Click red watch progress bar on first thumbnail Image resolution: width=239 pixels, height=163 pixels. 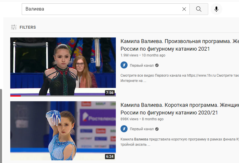16,96
